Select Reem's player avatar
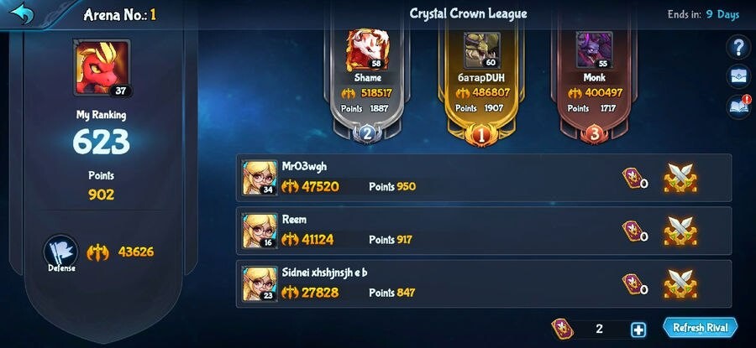The width and height of the screenshot is (756, 348). tap(260, 231)
